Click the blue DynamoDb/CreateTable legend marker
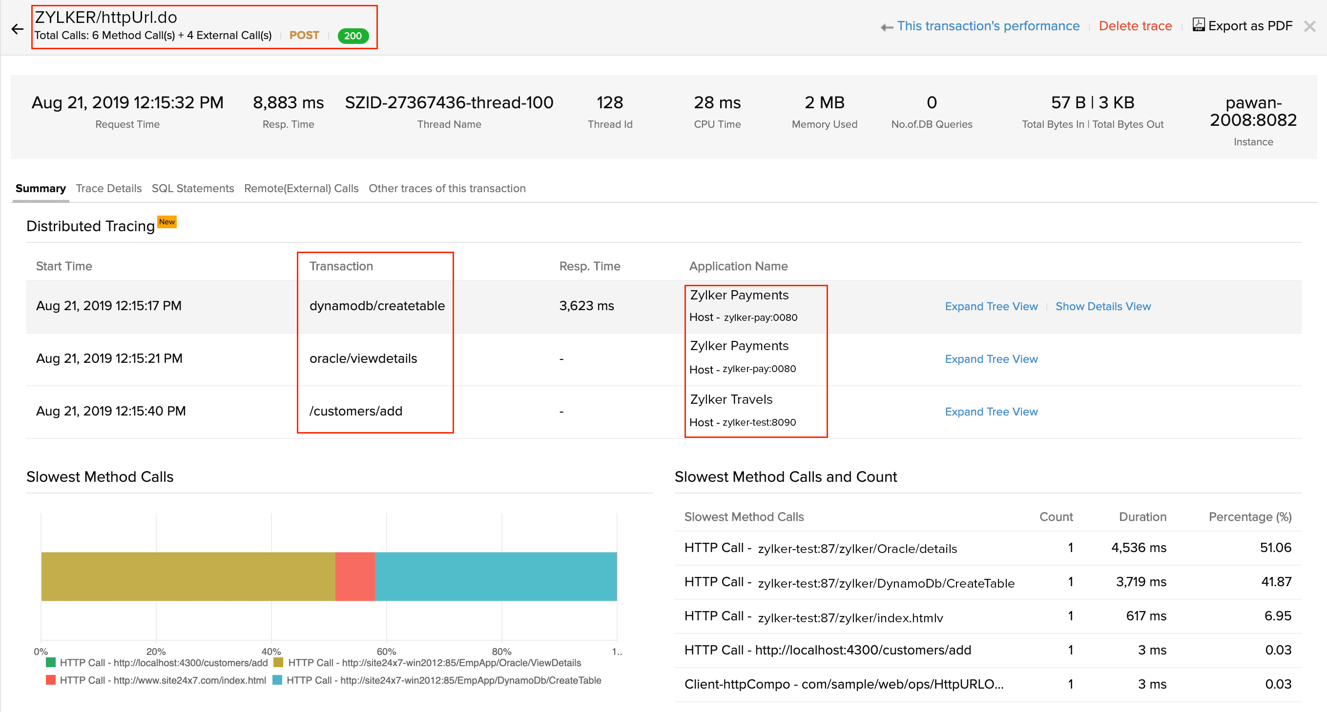 (277, 680)
